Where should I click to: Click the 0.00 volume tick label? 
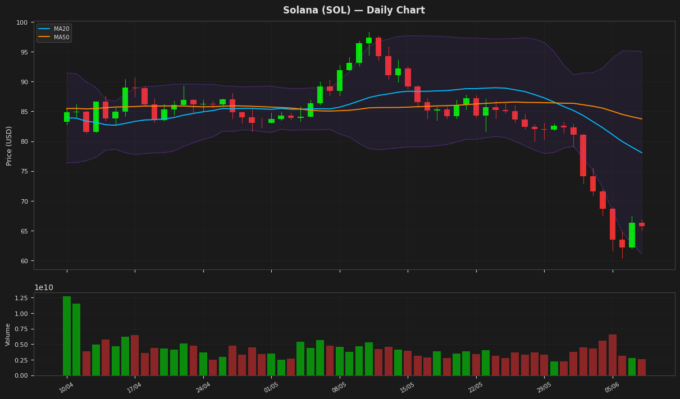(x=21, y=375)
